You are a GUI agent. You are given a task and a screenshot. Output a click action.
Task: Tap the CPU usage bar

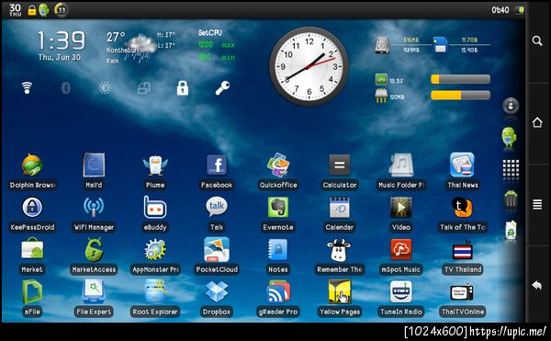[460, 79]
